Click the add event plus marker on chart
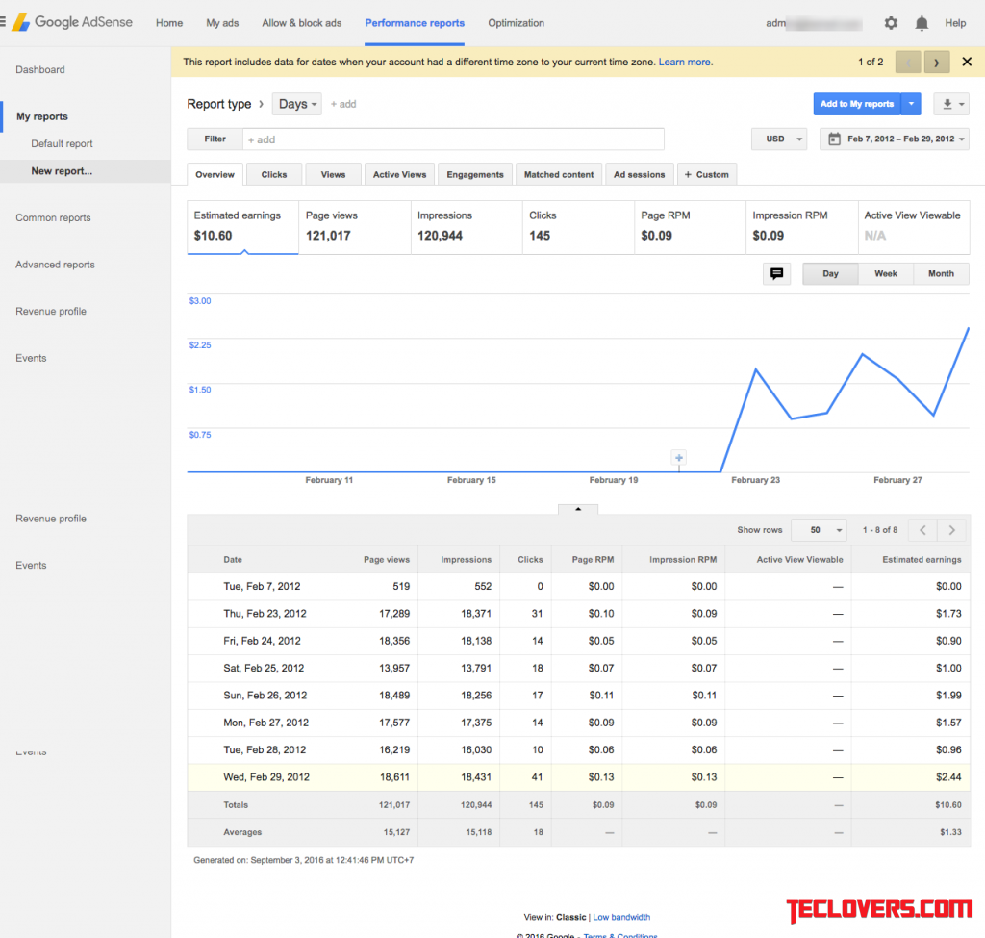Image resolution: width=985 pixels, height=938 pixels. click(679, 458)
